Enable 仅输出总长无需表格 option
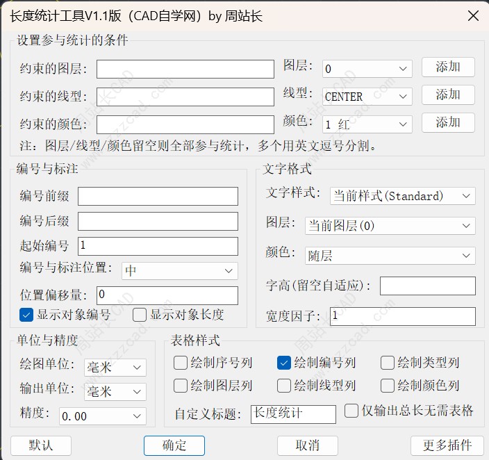 click(351, 411)
